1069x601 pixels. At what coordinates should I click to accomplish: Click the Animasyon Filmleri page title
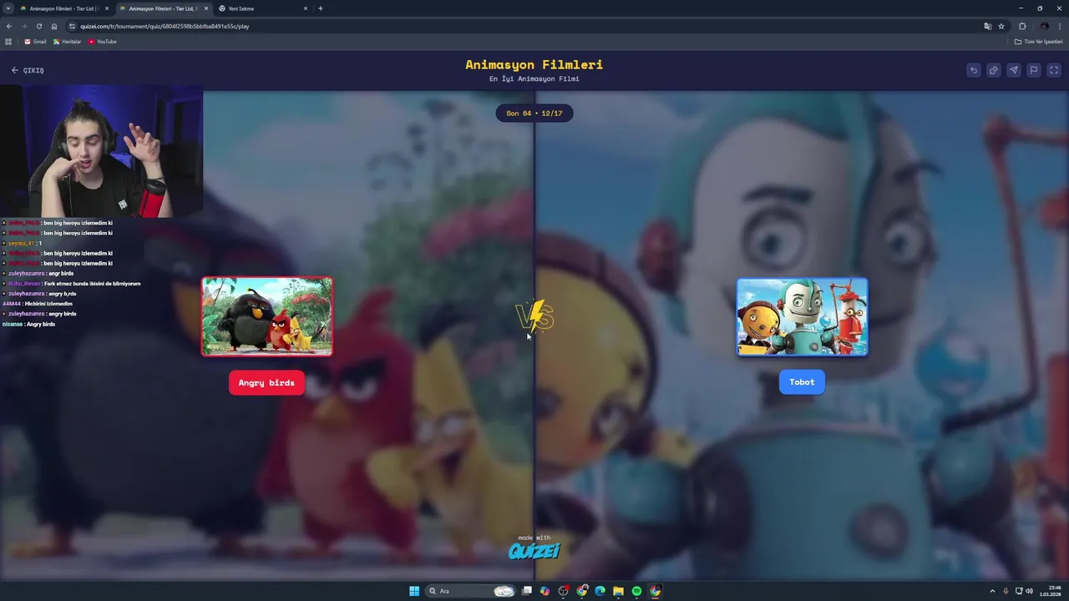pos(534,64)
